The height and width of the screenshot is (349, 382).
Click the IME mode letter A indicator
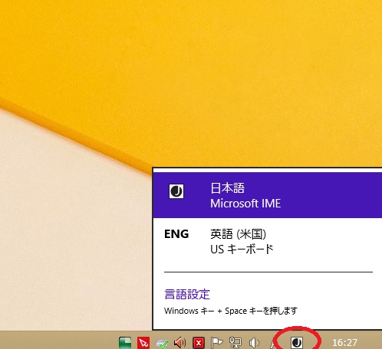coord(273,343)
